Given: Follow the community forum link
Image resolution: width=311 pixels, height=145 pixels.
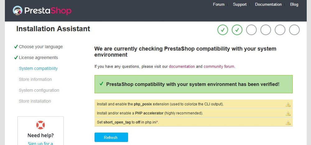Looking at the screenshot, I should [x=219, y=66].
